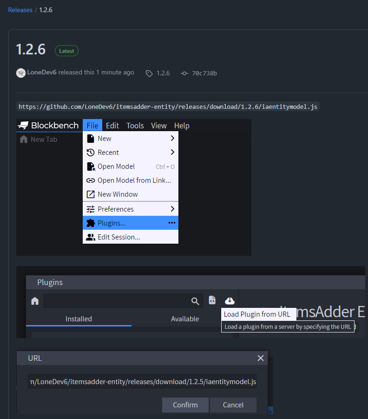Click the commit icon next to 70c738b
Image resolution: width=368 pixels, height=419 pixels.
[184, 73]
